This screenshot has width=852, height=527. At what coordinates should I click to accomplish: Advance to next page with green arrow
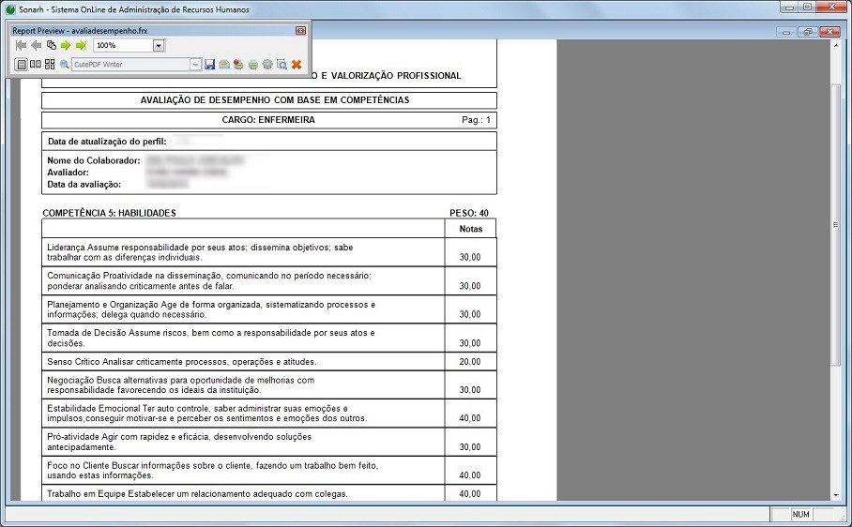tap(66, 45)
